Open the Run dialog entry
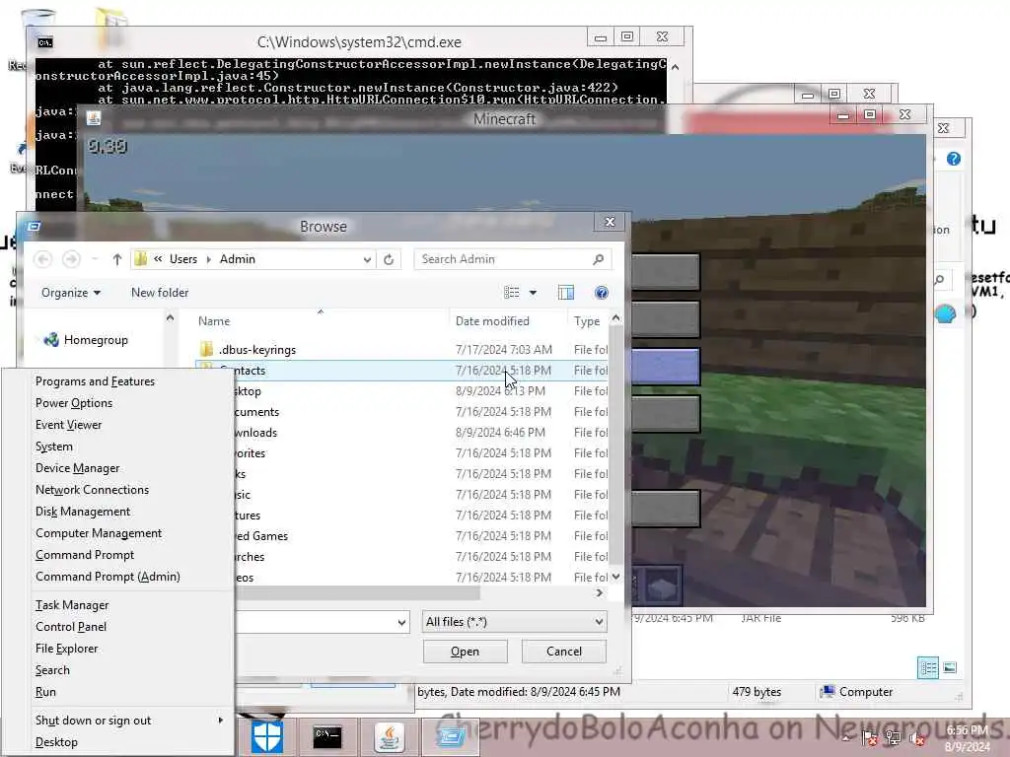Image resolution: width=1010 pixels, height=757 pixels. pos(45,692)
